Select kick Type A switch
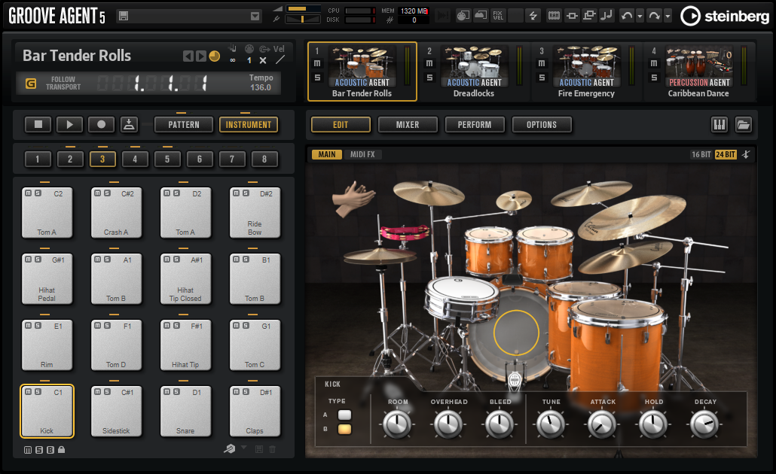Image resolution: width=776 pixels, height=474 pixels. [344, 415]
